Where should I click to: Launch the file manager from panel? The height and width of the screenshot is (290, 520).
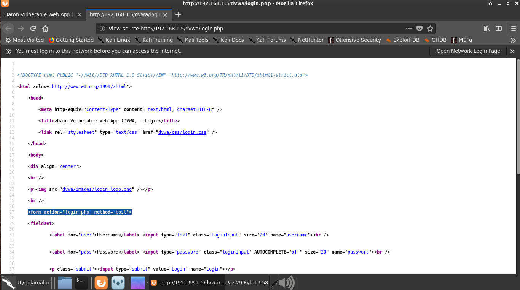pyautogui.click(x=65, y=283)
